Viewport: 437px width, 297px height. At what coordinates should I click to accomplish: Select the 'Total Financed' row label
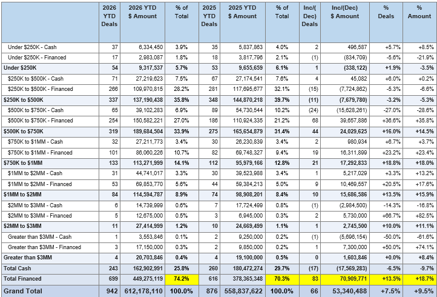coord(22,279)
